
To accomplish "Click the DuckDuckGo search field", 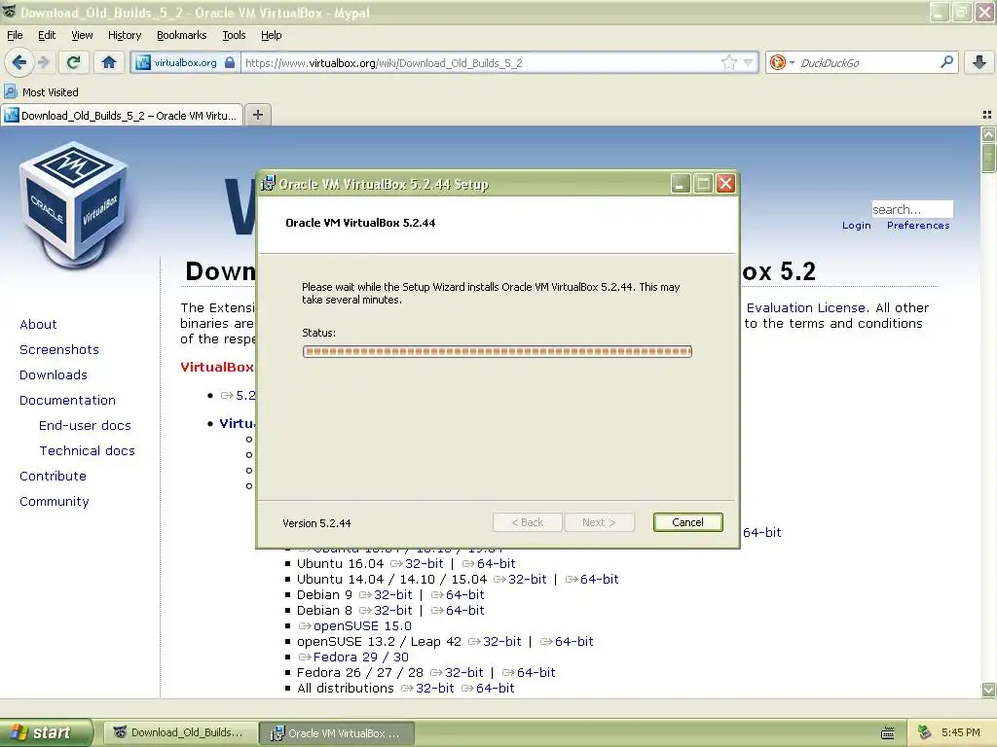I will (867, 63).
